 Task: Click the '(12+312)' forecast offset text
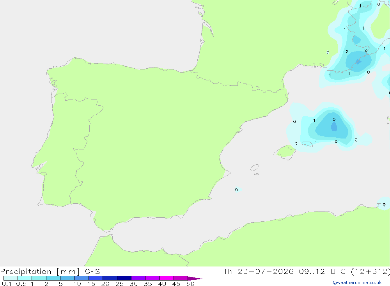pyautogui.click(x=370, y=272)
